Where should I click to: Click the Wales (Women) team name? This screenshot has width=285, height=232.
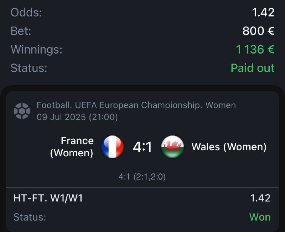pos(229,147)
